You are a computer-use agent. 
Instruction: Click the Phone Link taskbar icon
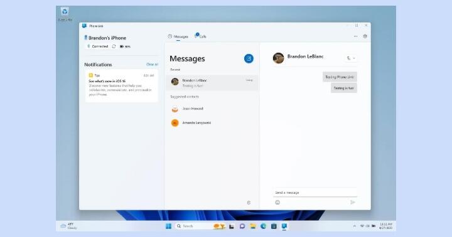(x=284, y=226)
